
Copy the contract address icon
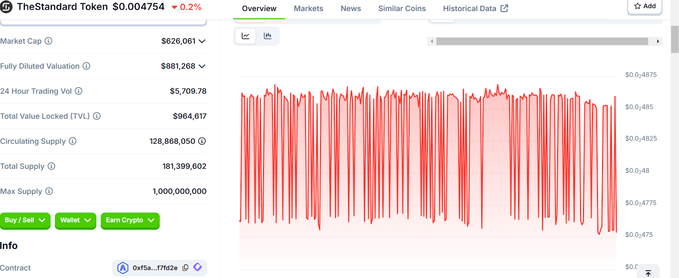coord(185,268)
